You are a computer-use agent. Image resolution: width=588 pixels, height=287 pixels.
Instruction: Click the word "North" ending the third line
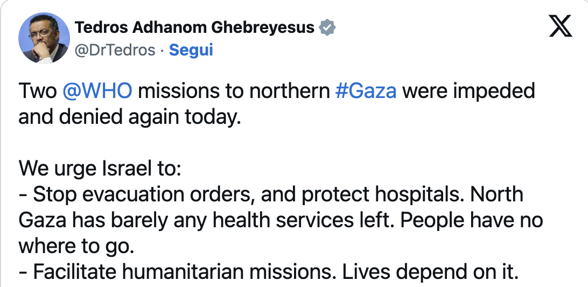pyautogui.click(x=496, y=194)
